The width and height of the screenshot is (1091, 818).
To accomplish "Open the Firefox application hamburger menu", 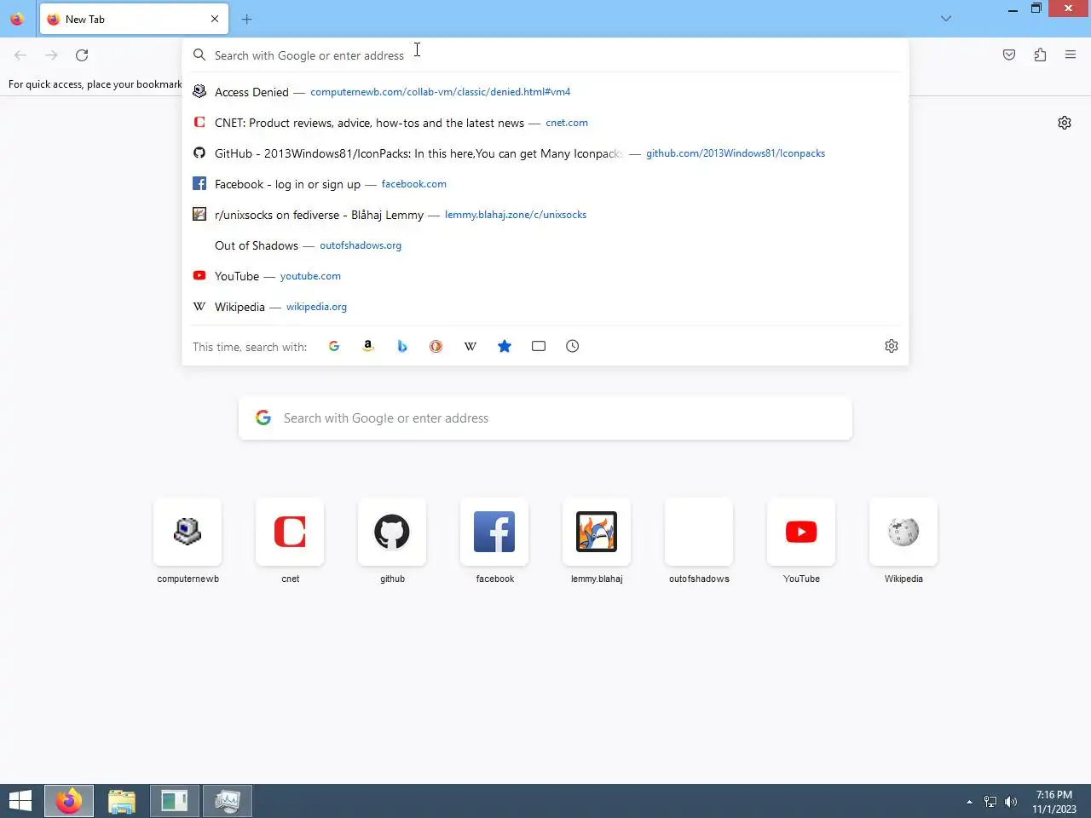I will coord(1071,55).
